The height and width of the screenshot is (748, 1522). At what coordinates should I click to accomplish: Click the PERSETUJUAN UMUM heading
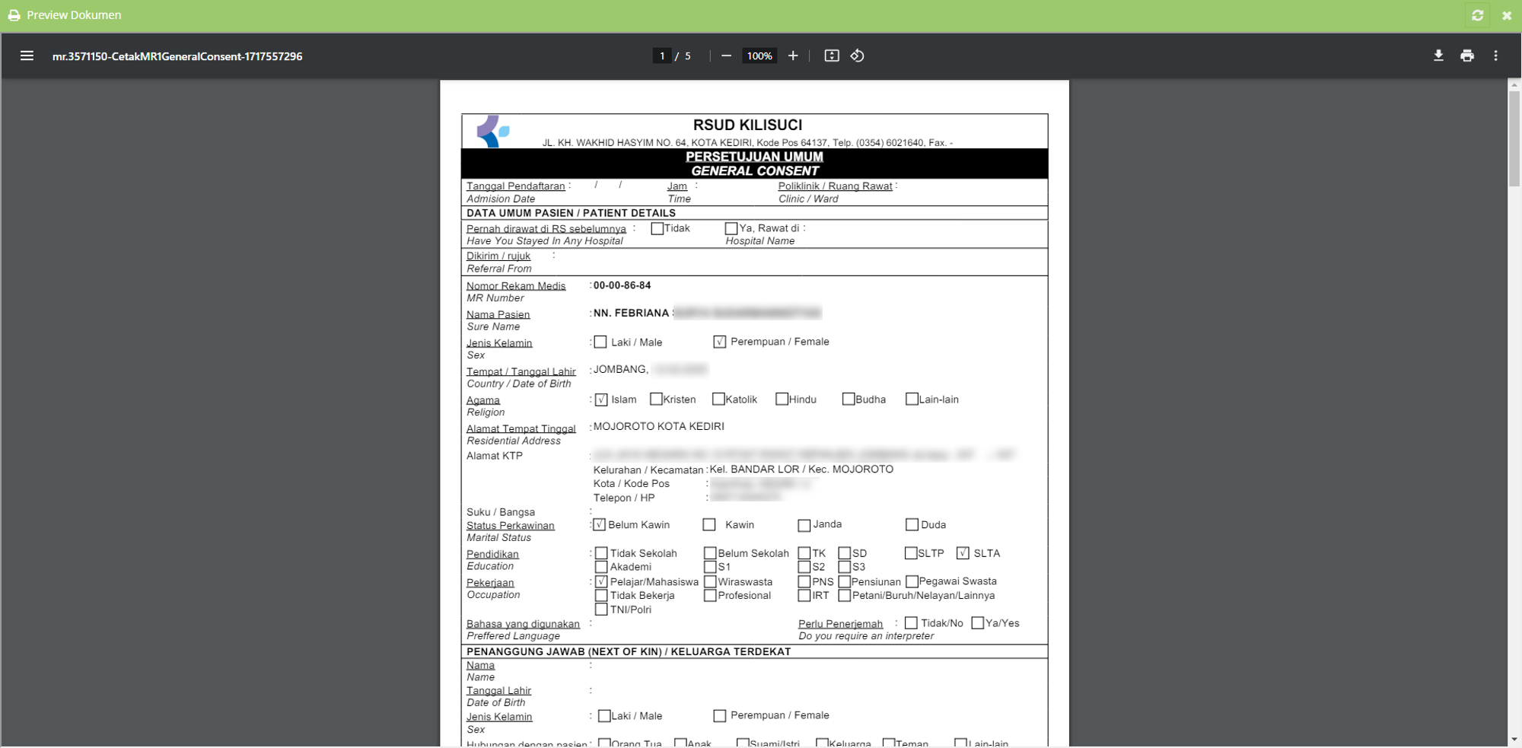[x=754, y=157]
